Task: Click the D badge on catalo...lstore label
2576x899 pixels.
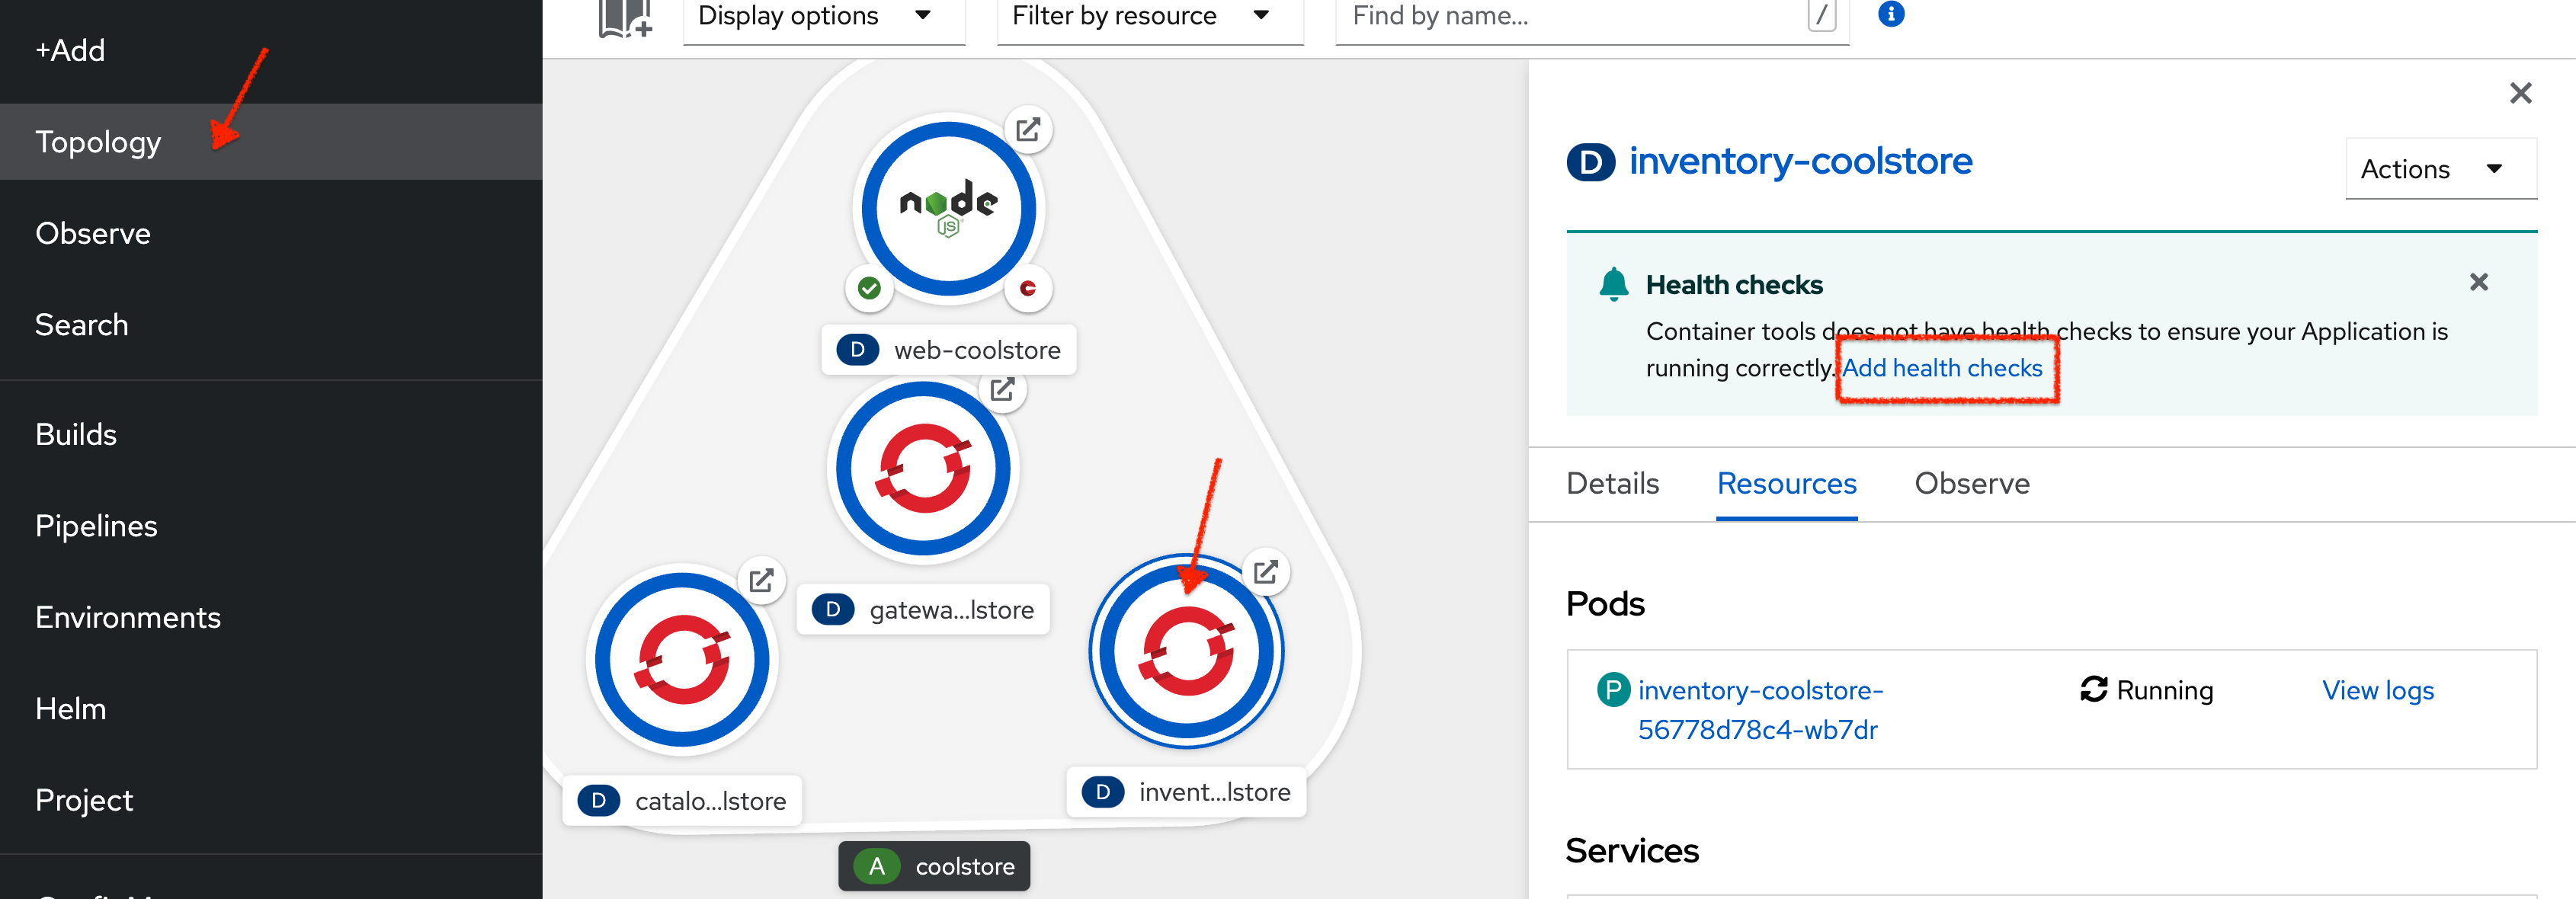Action: 598,800
